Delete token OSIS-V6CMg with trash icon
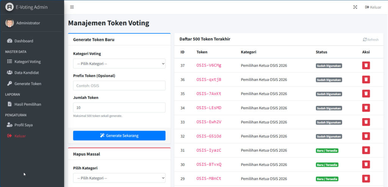This screenshot has width=388, height=187. pyautogui.click(x=366, y=65)
